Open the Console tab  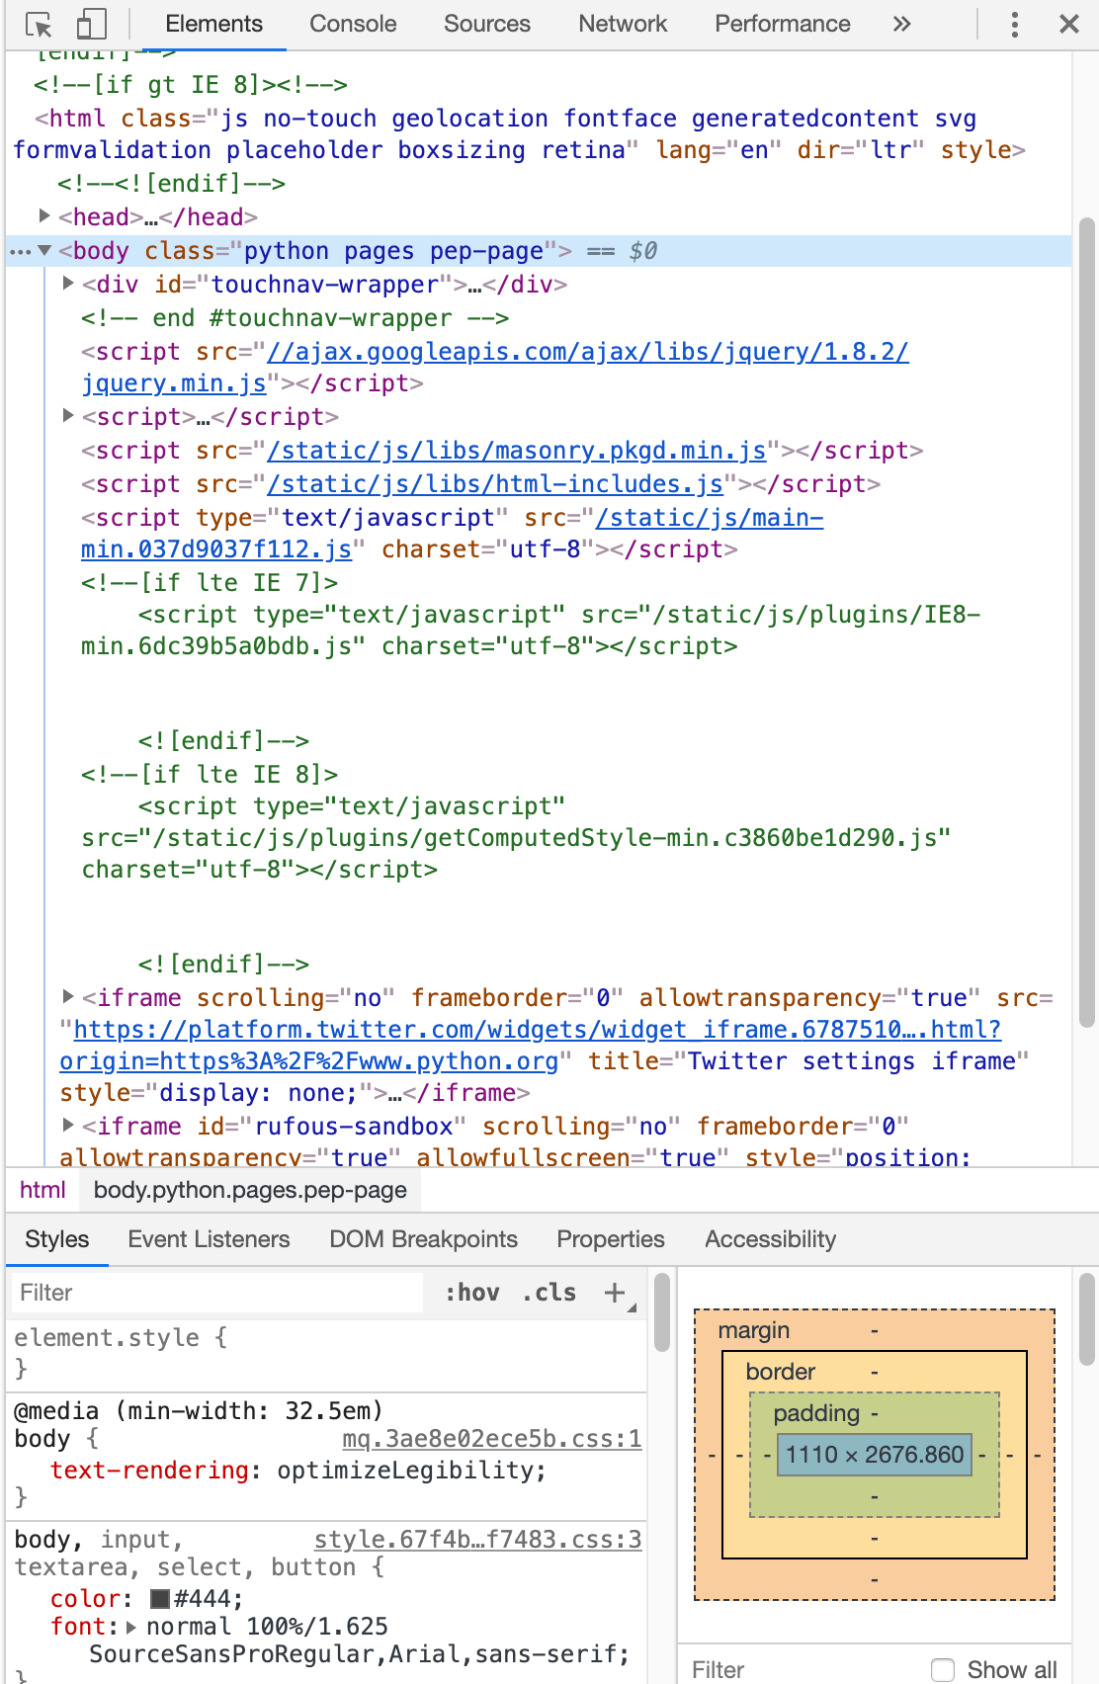pyautogui.click(x=353, y=25)
